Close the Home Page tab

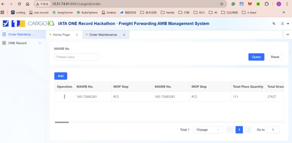tap(77, 35)
